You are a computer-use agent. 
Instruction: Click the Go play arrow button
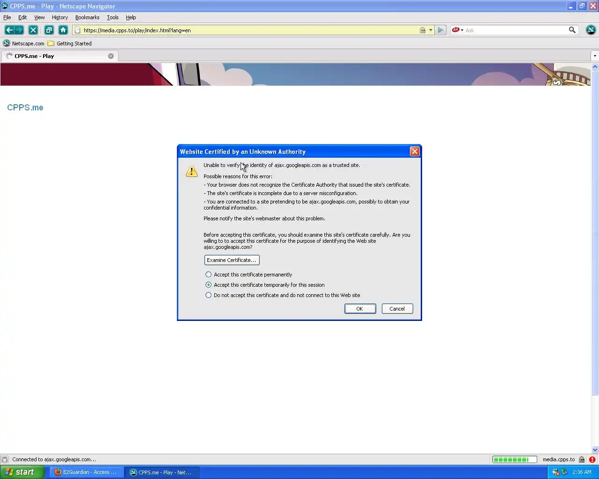[440, 30]
